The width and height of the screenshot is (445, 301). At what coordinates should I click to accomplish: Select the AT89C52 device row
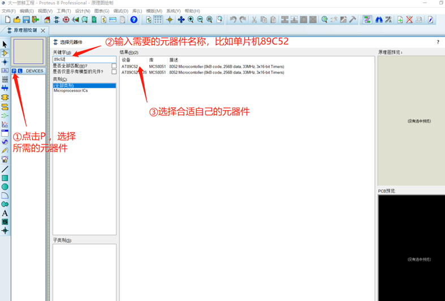[202, 66]
